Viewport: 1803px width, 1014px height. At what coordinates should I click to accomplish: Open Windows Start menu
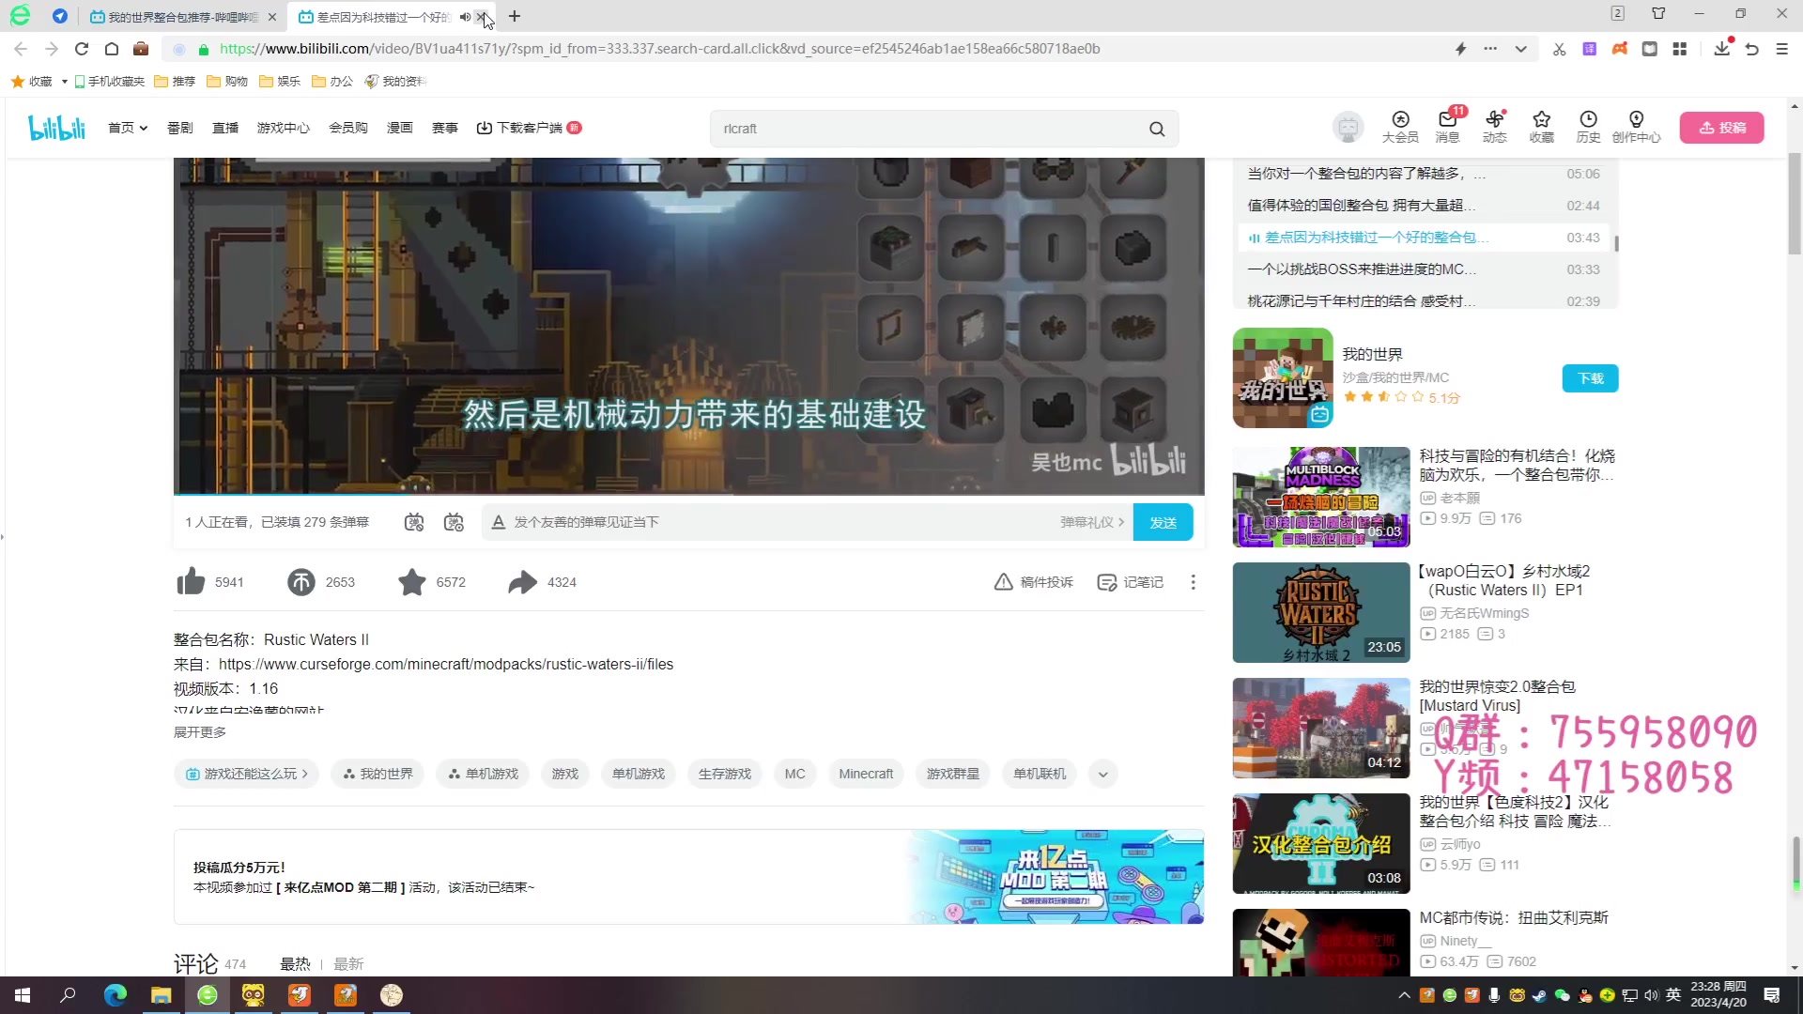[x=23, y=995]
